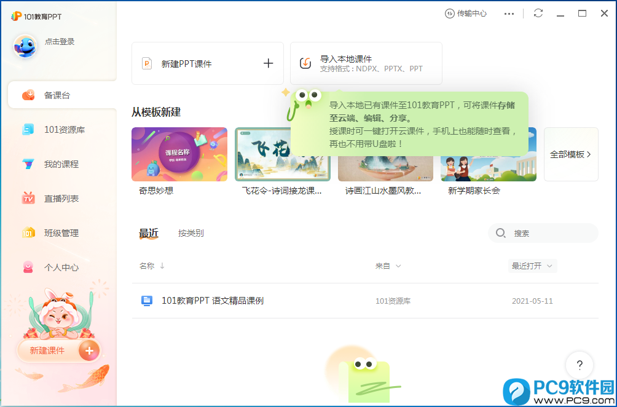
Task: Click the import arrow icon
Action: [305, 63]
